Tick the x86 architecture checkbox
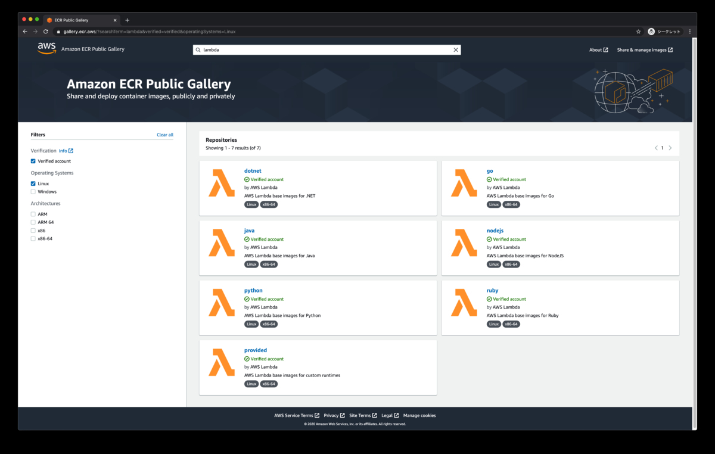 tap(33, 231)
